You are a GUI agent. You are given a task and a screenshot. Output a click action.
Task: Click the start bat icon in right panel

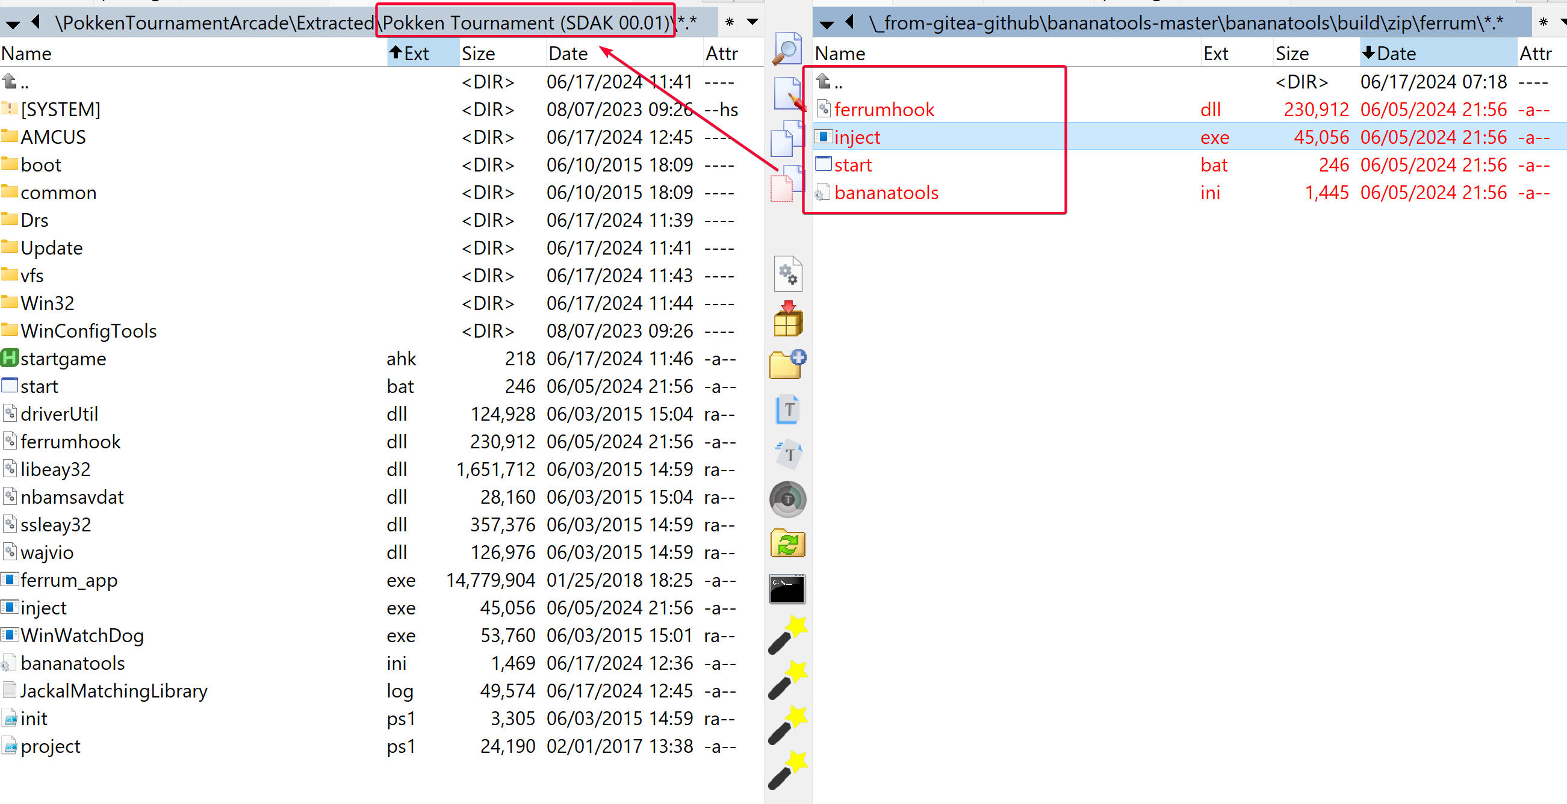tap(823, 164)
